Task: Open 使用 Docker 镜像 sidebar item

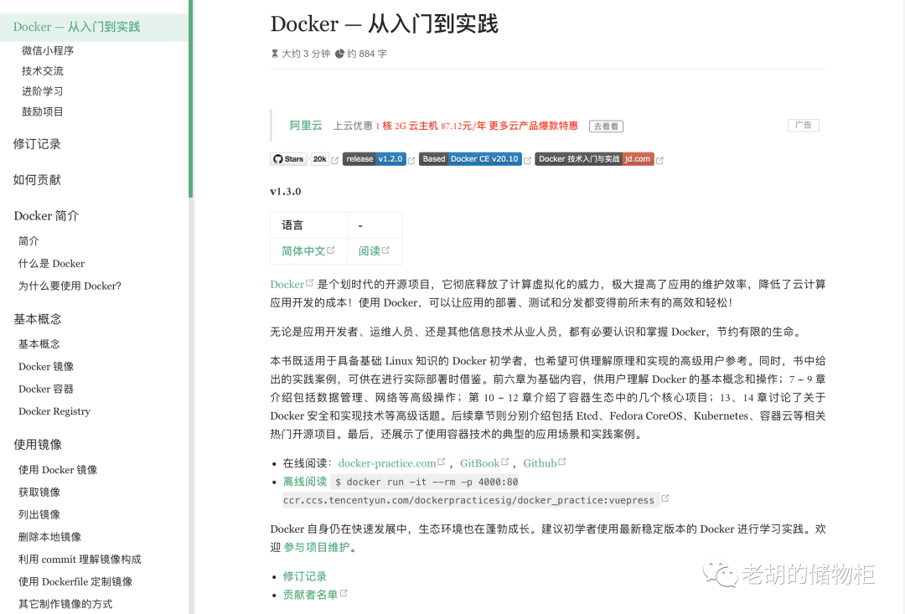Action: click(x=58, y=470)
